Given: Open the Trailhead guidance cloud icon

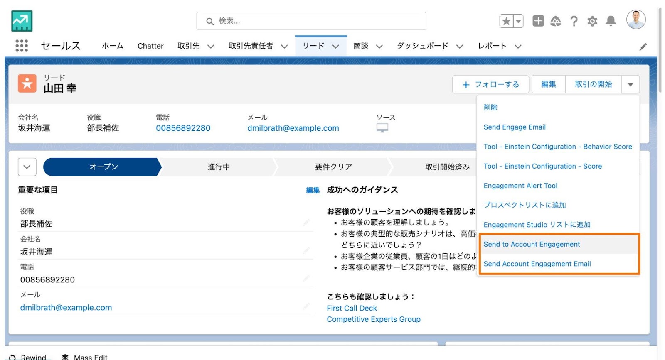Looking at the screenshot, I should (556, 21).
